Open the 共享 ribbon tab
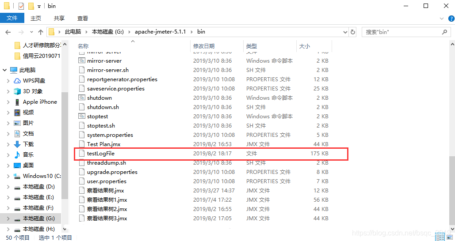 coord(59,18)
